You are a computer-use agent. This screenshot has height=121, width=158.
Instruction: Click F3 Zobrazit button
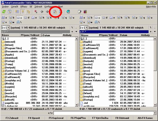pyautogui.click(x=12, y=118)
